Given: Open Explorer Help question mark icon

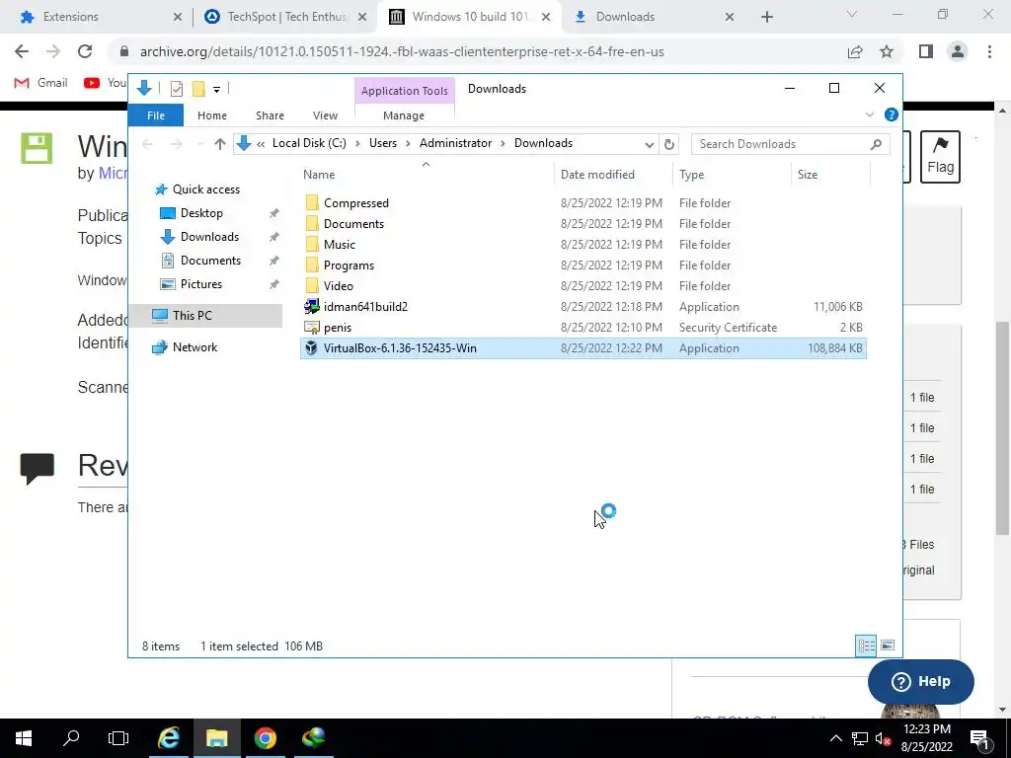Looking at the screenshot, I should (892, 114).
